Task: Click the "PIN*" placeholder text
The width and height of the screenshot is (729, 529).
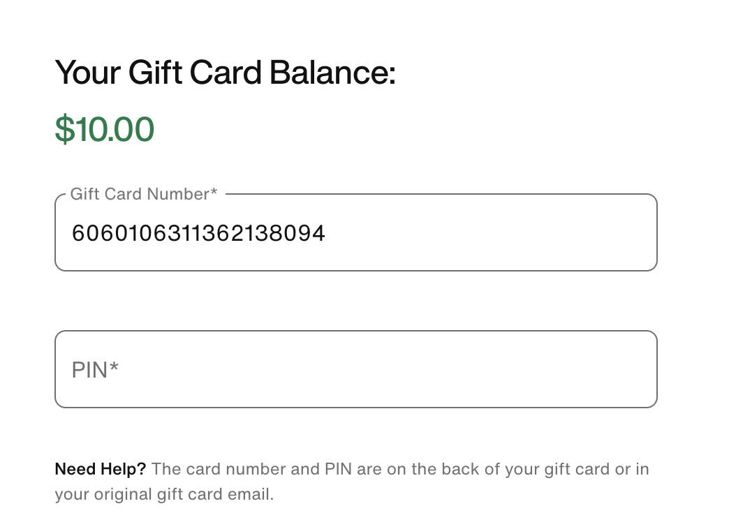Action: tap(95, 369)
